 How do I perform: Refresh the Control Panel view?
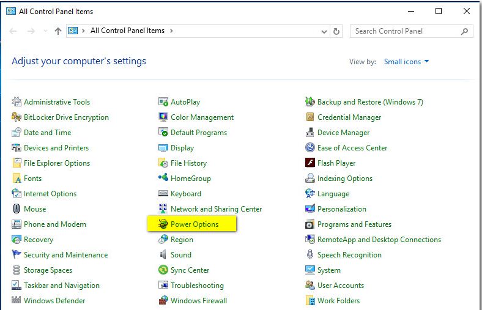pyautogui.click(x=336, y=31)
